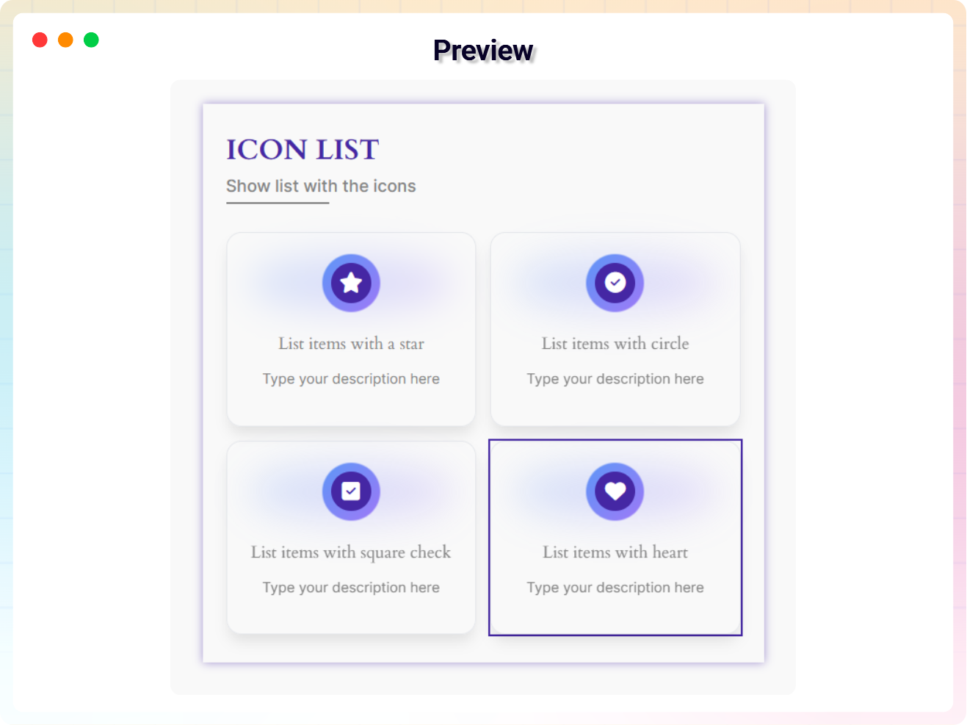Minimize the window with the orange dot

coord(65,40)
